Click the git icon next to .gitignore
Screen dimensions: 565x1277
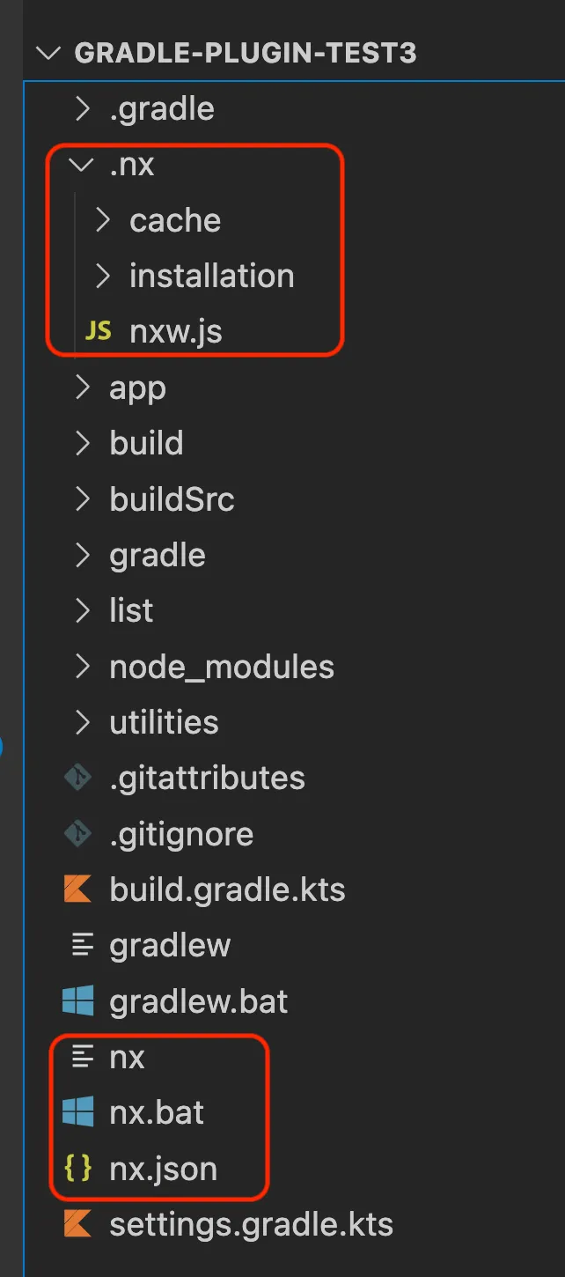tap(78, 834)
